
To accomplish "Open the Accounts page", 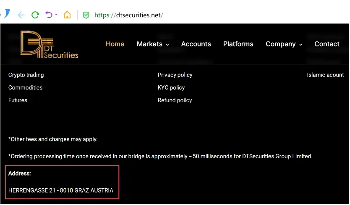I will (x=196, y=44).
